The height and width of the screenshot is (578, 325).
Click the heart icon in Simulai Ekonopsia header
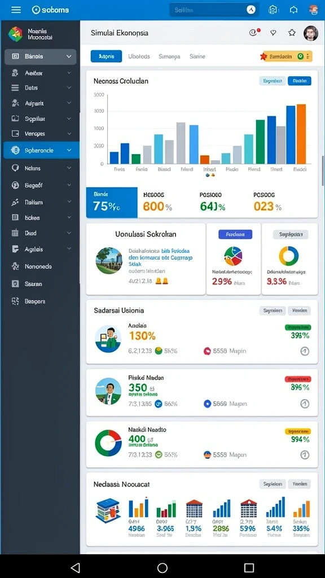273,33
